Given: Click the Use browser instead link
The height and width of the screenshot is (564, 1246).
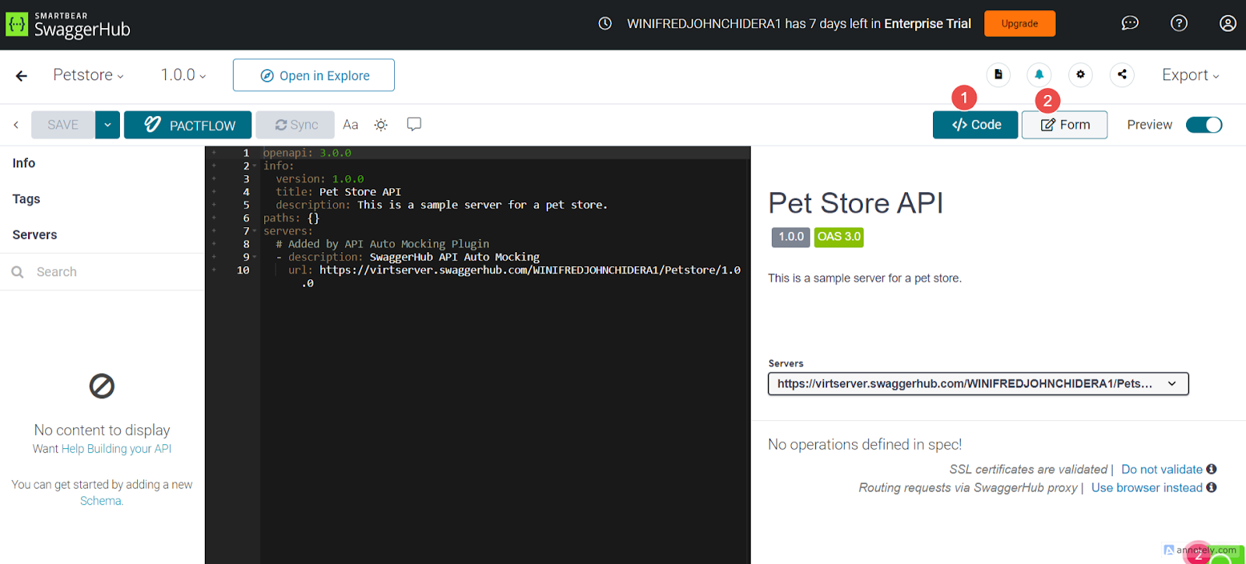Looking at the screenshot, I should (1147, 488).
